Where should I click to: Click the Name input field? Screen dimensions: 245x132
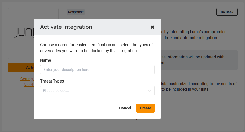(97, 70)
